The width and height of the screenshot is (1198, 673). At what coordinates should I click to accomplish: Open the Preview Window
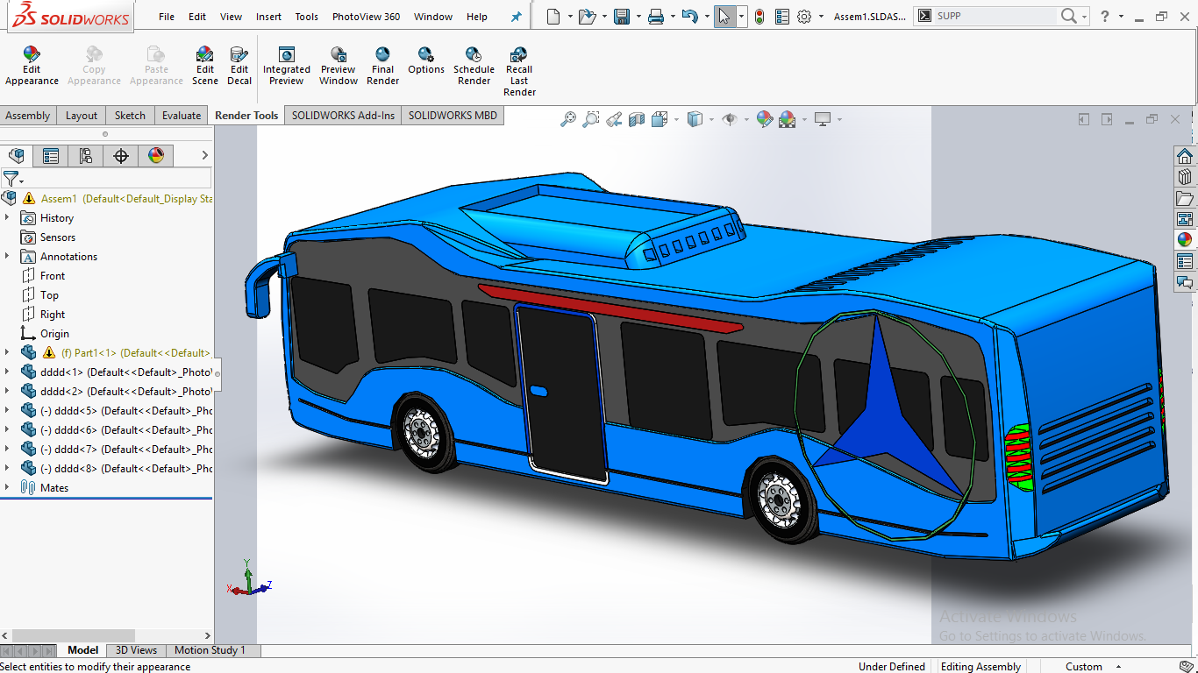tap(339, 66)
